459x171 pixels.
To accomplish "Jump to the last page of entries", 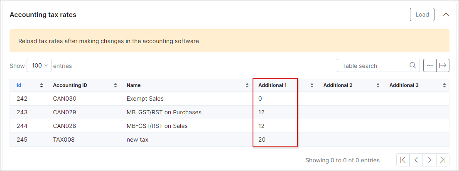I will 443,160.
